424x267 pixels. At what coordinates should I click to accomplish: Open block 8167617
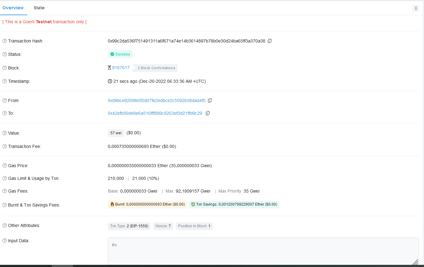(x=121, y=68)
